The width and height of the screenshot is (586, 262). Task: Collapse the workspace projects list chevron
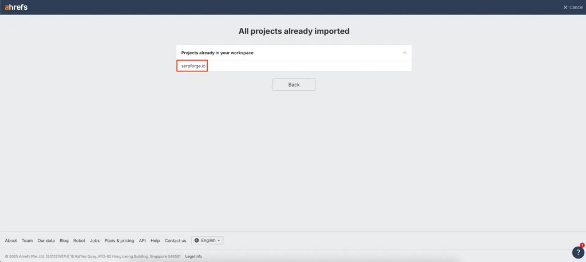coord(405,53)
